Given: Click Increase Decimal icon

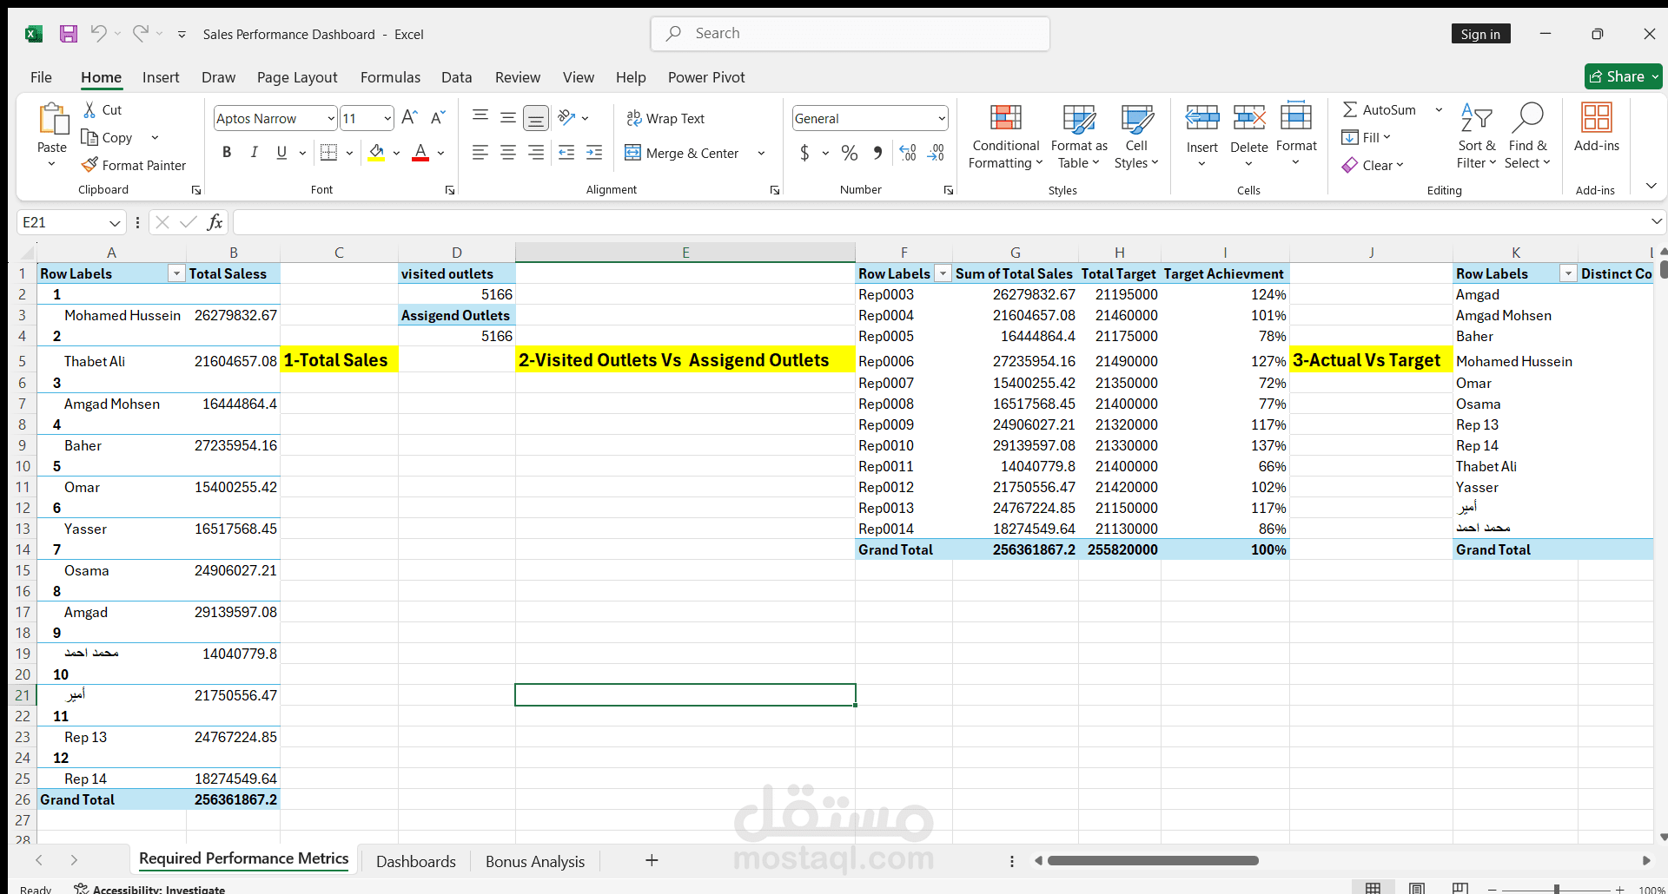Looking at the screenshot, I should tap(908, 153).
